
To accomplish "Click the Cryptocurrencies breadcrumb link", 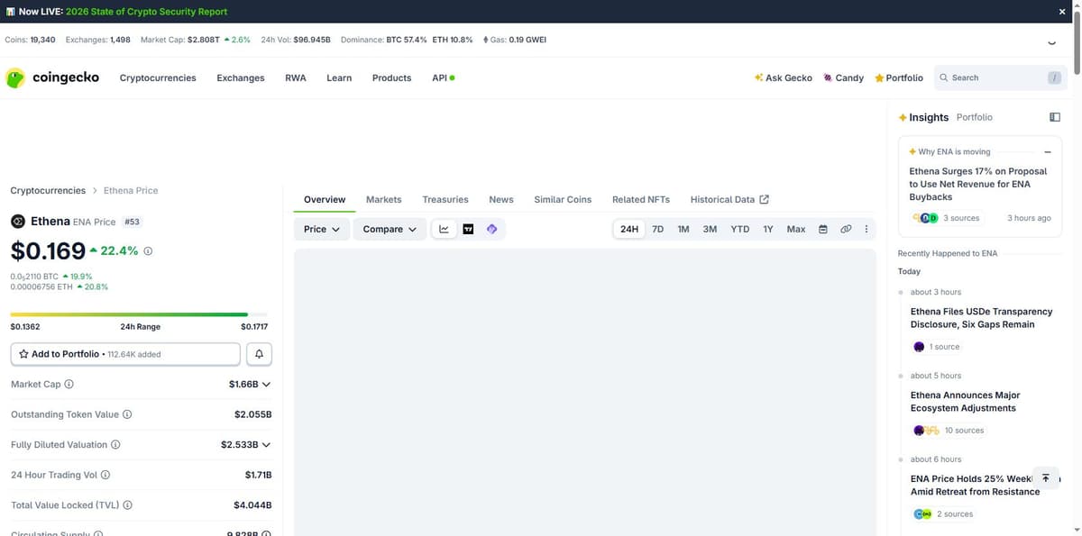I will [x=48, y=191].
